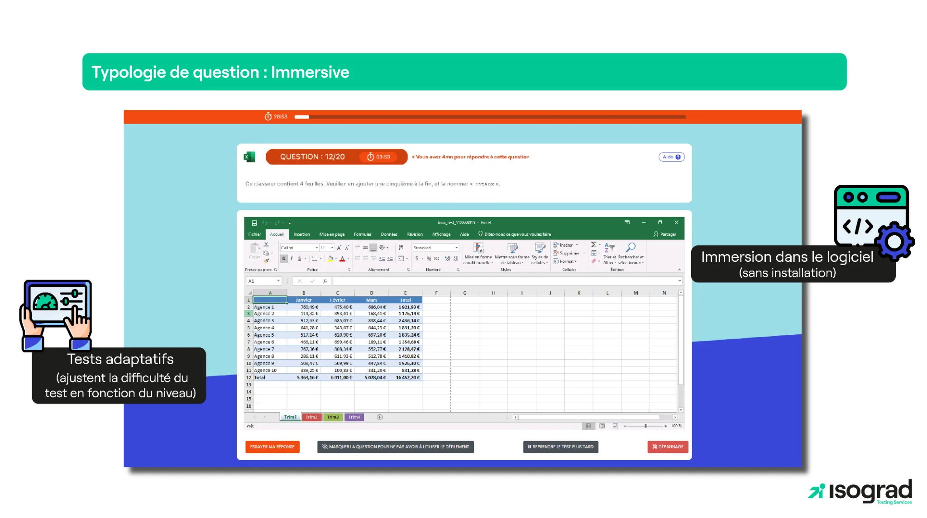
Task: Toggle middle vertical alignment
Action: click(x=365, y=247)
